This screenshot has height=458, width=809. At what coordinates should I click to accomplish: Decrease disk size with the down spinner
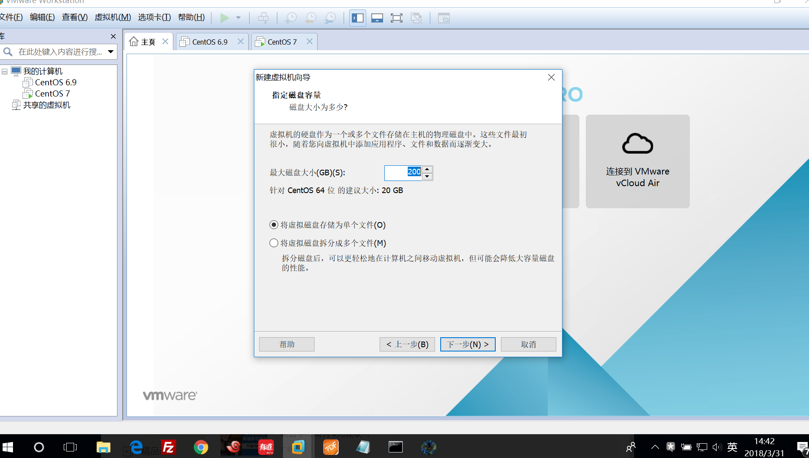tap(427, 176)
